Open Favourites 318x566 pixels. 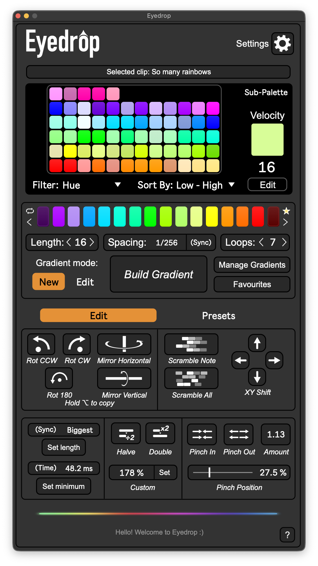point(252,284)
